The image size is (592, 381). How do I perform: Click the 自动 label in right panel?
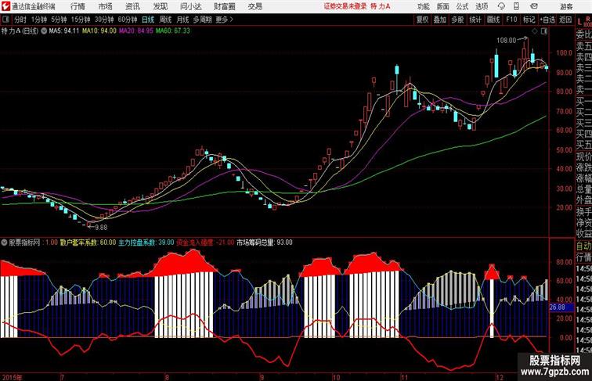tap(584, 246)
